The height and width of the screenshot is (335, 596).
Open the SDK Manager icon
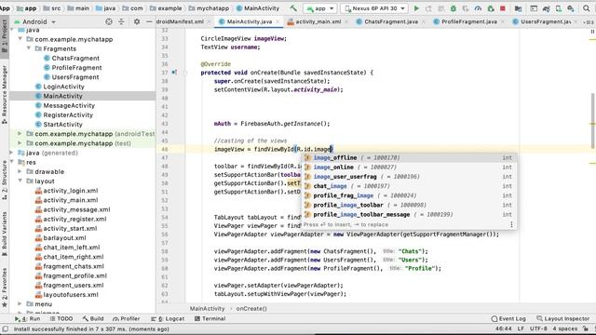(x=571, y=8)
